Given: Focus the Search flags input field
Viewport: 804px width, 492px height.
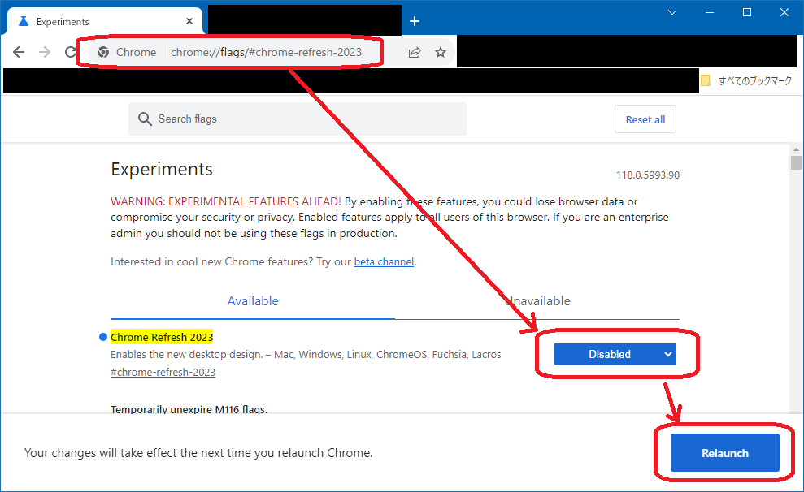Looking at the screenshot, I should coord(298,119).
